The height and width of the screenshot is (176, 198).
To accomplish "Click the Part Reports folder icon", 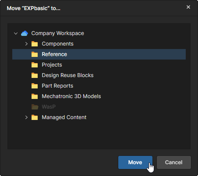I will coord(35,86).
